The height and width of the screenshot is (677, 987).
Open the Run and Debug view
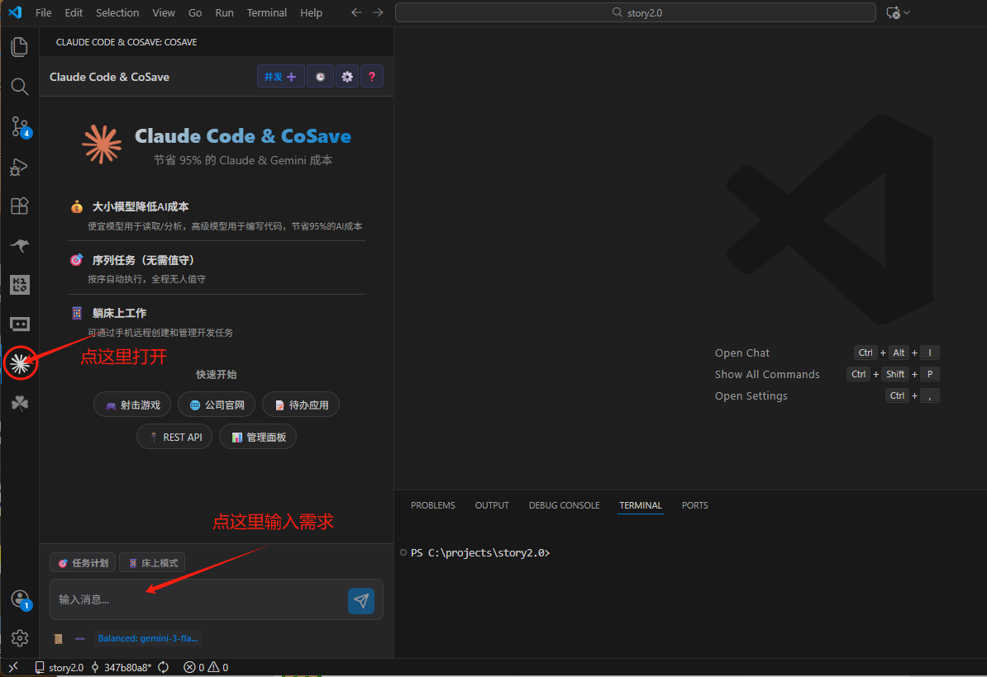click(20, 167)
